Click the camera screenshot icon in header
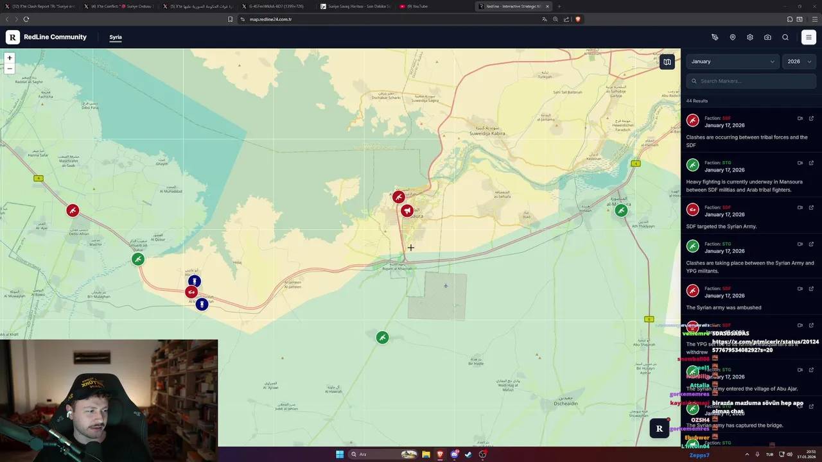822x462 pixels. [767, 37]
